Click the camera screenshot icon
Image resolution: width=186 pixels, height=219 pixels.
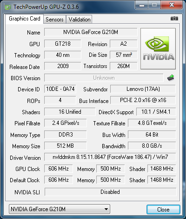click(174, 19)
